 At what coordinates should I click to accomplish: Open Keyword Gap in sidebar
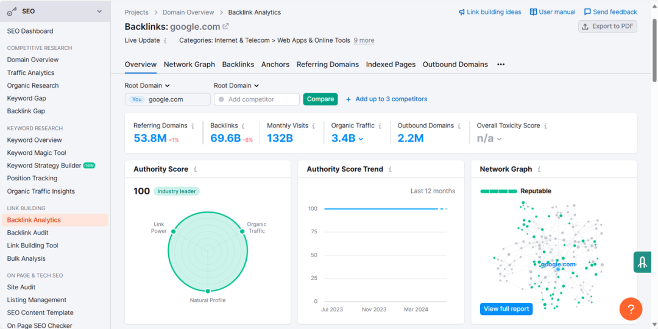26,99
